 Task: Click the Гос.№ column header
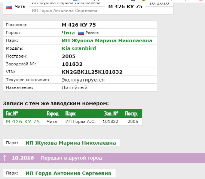pos(12,114)
